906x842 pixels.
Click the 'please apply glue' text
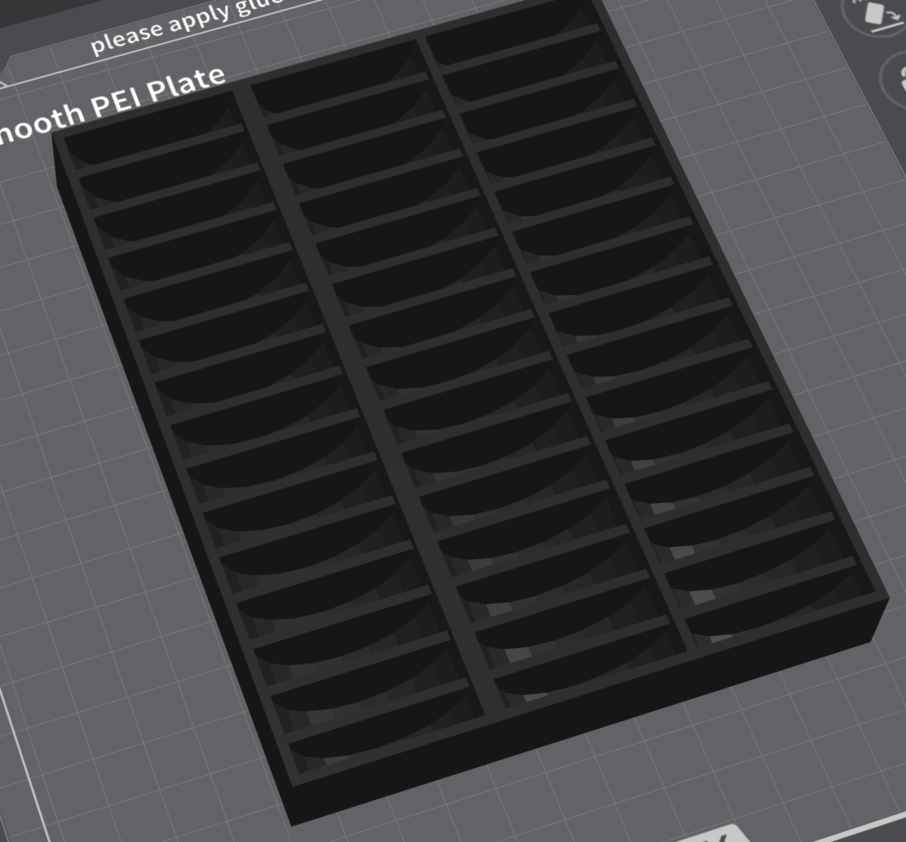pyautogui.click(x=187, y=25)
